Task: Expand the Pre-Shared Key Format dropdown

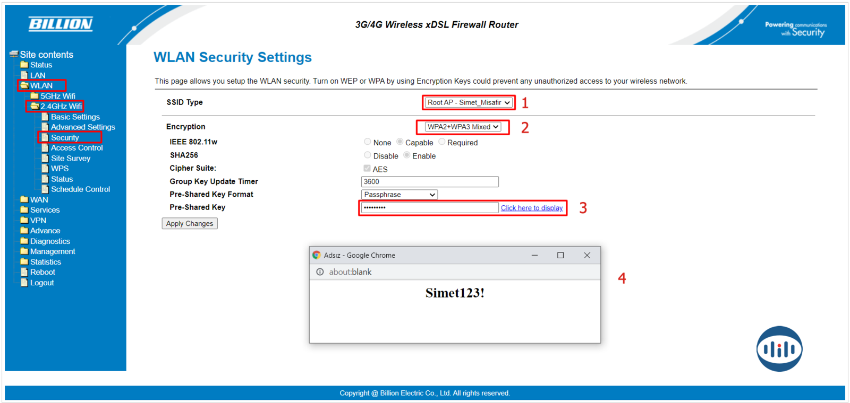Action: [399, 195]
